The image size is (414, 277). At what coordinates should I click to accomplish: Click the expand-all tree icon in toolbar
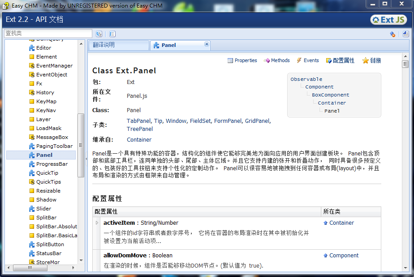click(99, 34)
